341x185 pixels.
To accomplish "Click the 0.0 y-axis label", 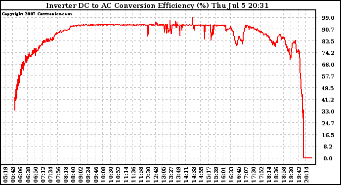I will (x=328, y=158).
